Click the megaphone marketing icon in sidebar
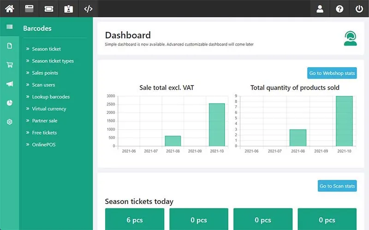 click(10, 84)
